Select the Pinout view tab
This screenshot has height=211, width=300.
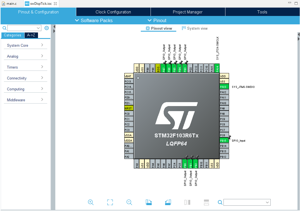click(x=159, y=28)
